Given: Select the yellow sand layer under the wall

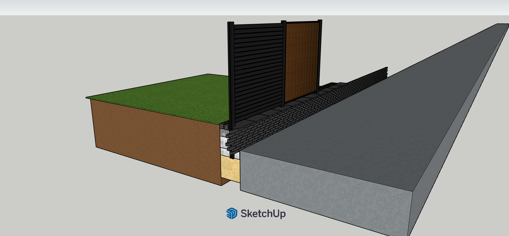Looking at the screenshot, I should pyautogui.click(x=230, y=169).
